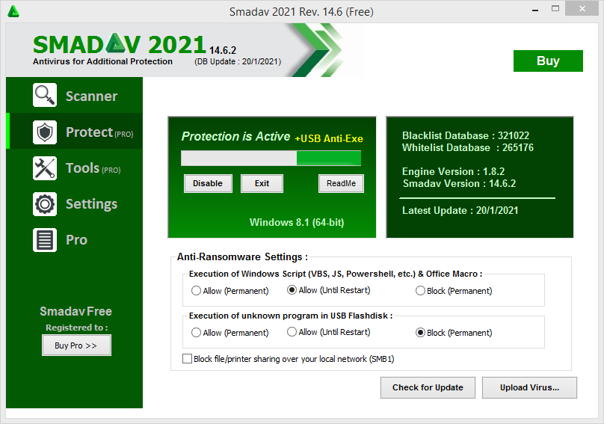The height and width of the screenshot is (424, 604).
Task: Click the 'Registered to :' sidebar text
Action: pyautogui.click(x=77, y=328)
